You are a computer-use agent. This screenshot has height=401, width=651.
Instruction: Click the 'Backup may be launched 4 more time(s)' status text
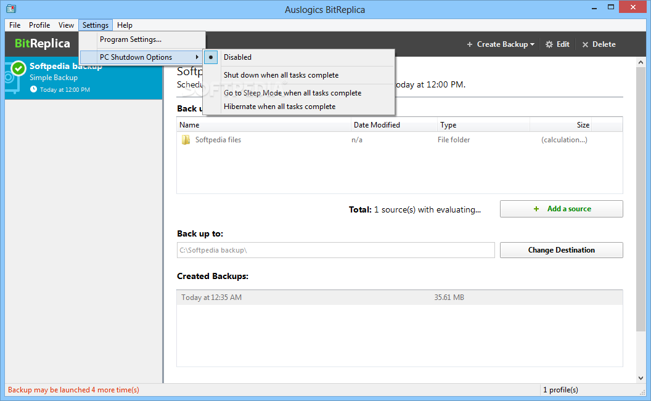coord(73,390)
